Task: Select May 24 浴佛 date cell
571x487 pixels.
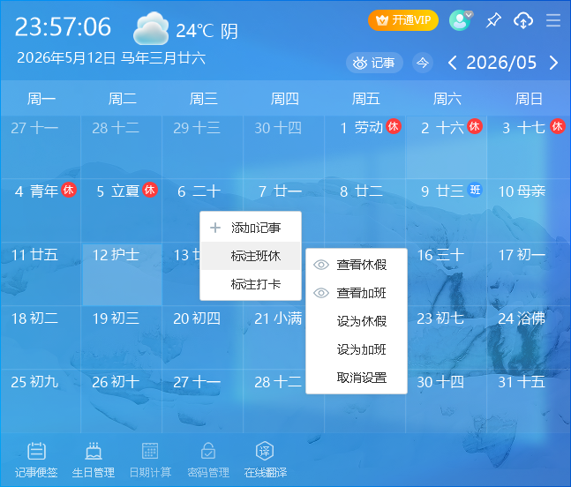Action: coord(529,338)
